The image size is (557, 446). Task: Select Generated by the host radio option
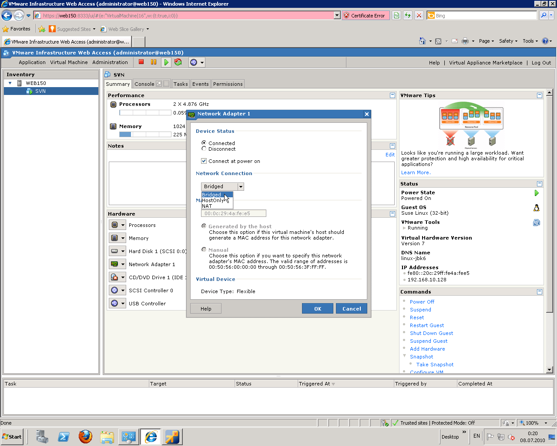point(204,226)
